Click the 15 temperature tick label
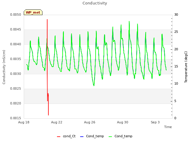 click(x=176, y=66)
